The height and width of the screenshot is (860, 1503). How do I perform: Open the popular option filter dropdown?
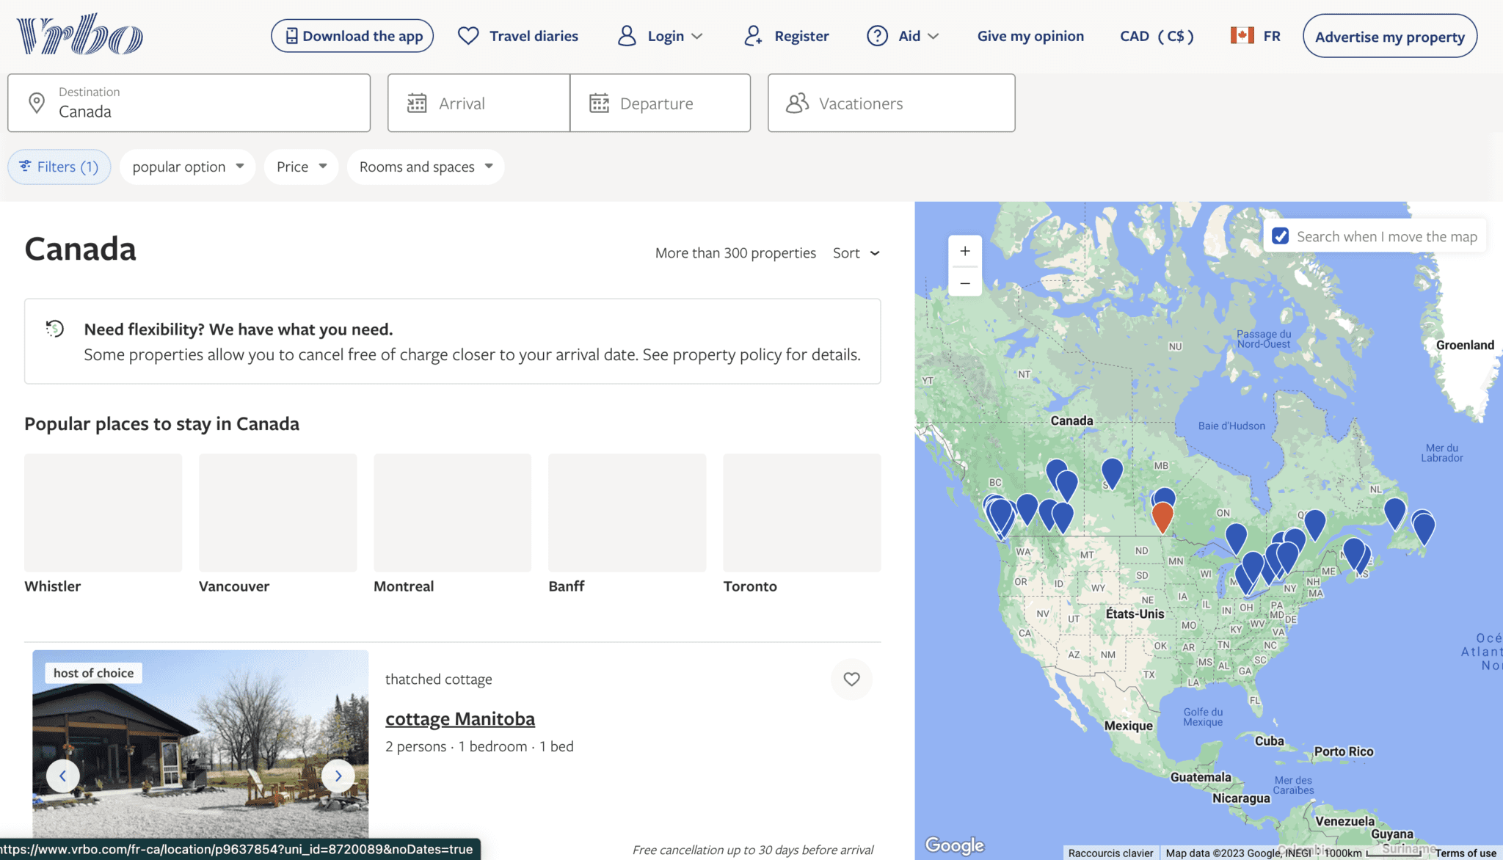(x=188, y=167)
